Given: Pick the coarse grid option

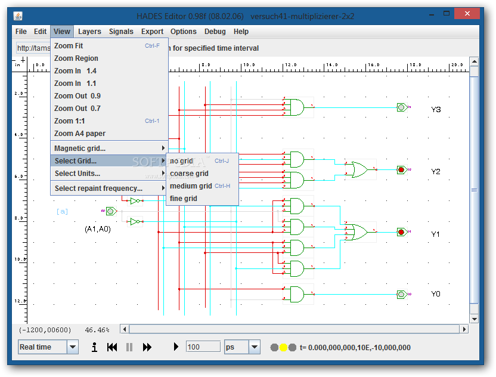Looking at the screenshot, I should coord(202,174).
